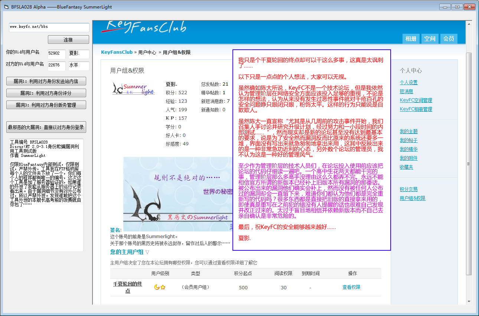The height and width of the screenshot is (316, 479).
Task: Open KeyFC相册管理 sidebar link
Action: (416, 109)
